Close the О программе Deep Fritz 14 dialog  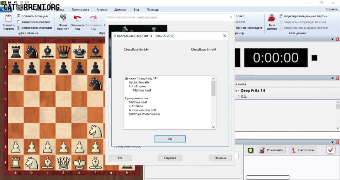pos(224,36)
